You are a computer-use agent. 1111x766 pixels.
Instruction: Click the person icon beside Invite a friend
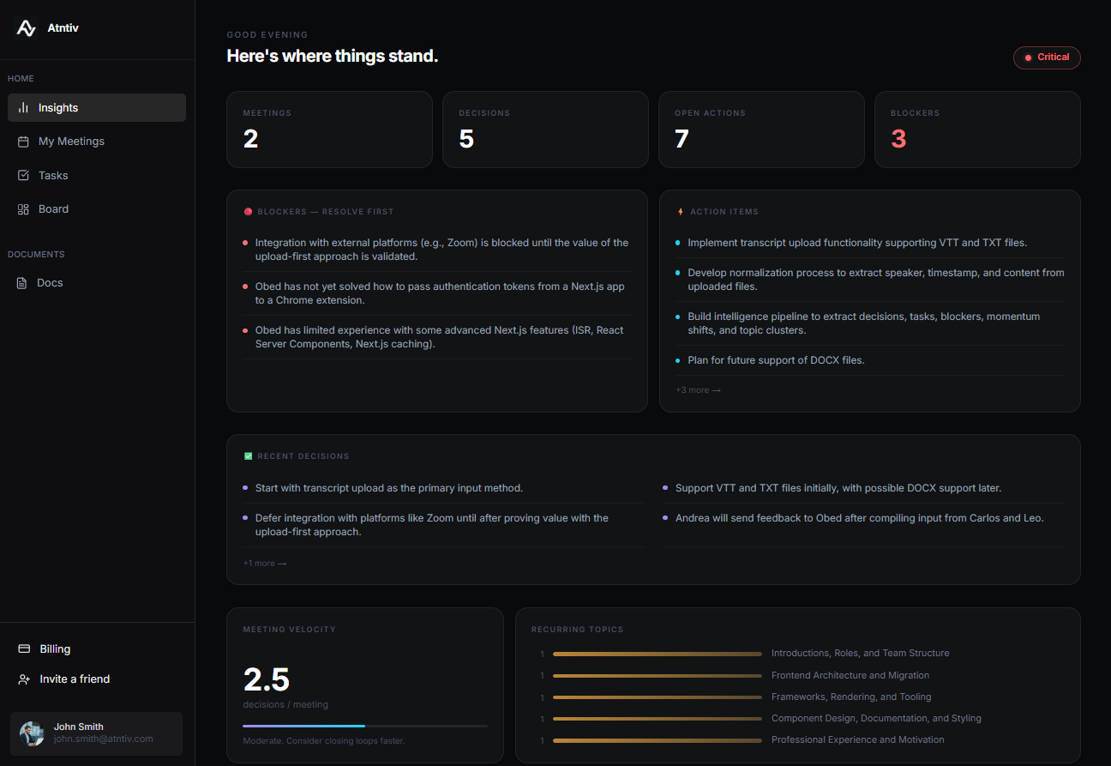(25, 679)
